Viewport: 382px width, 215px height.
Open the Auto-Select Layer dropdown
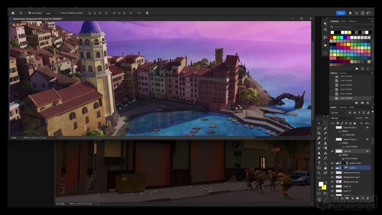pyautogui.click(x=50, y=13)
